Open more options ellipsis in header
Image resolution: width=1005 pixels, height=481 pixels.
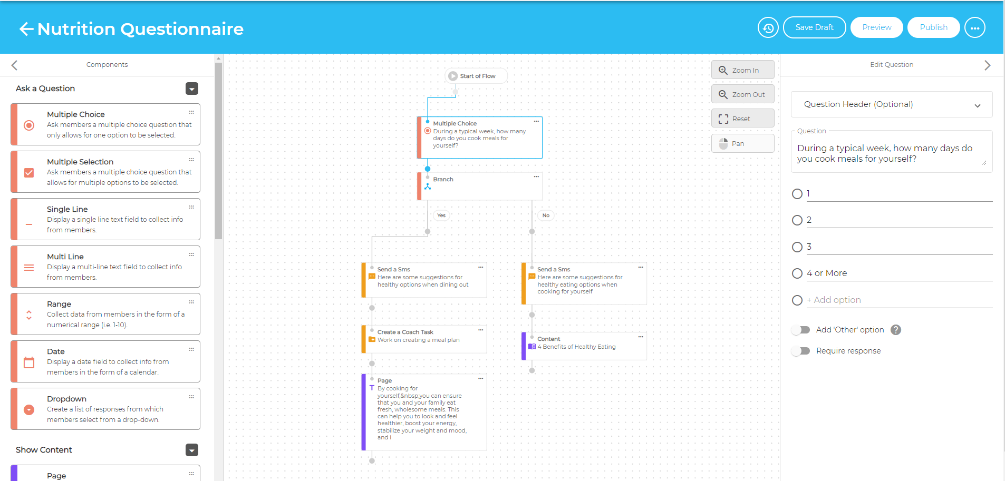tap(975, 27)
